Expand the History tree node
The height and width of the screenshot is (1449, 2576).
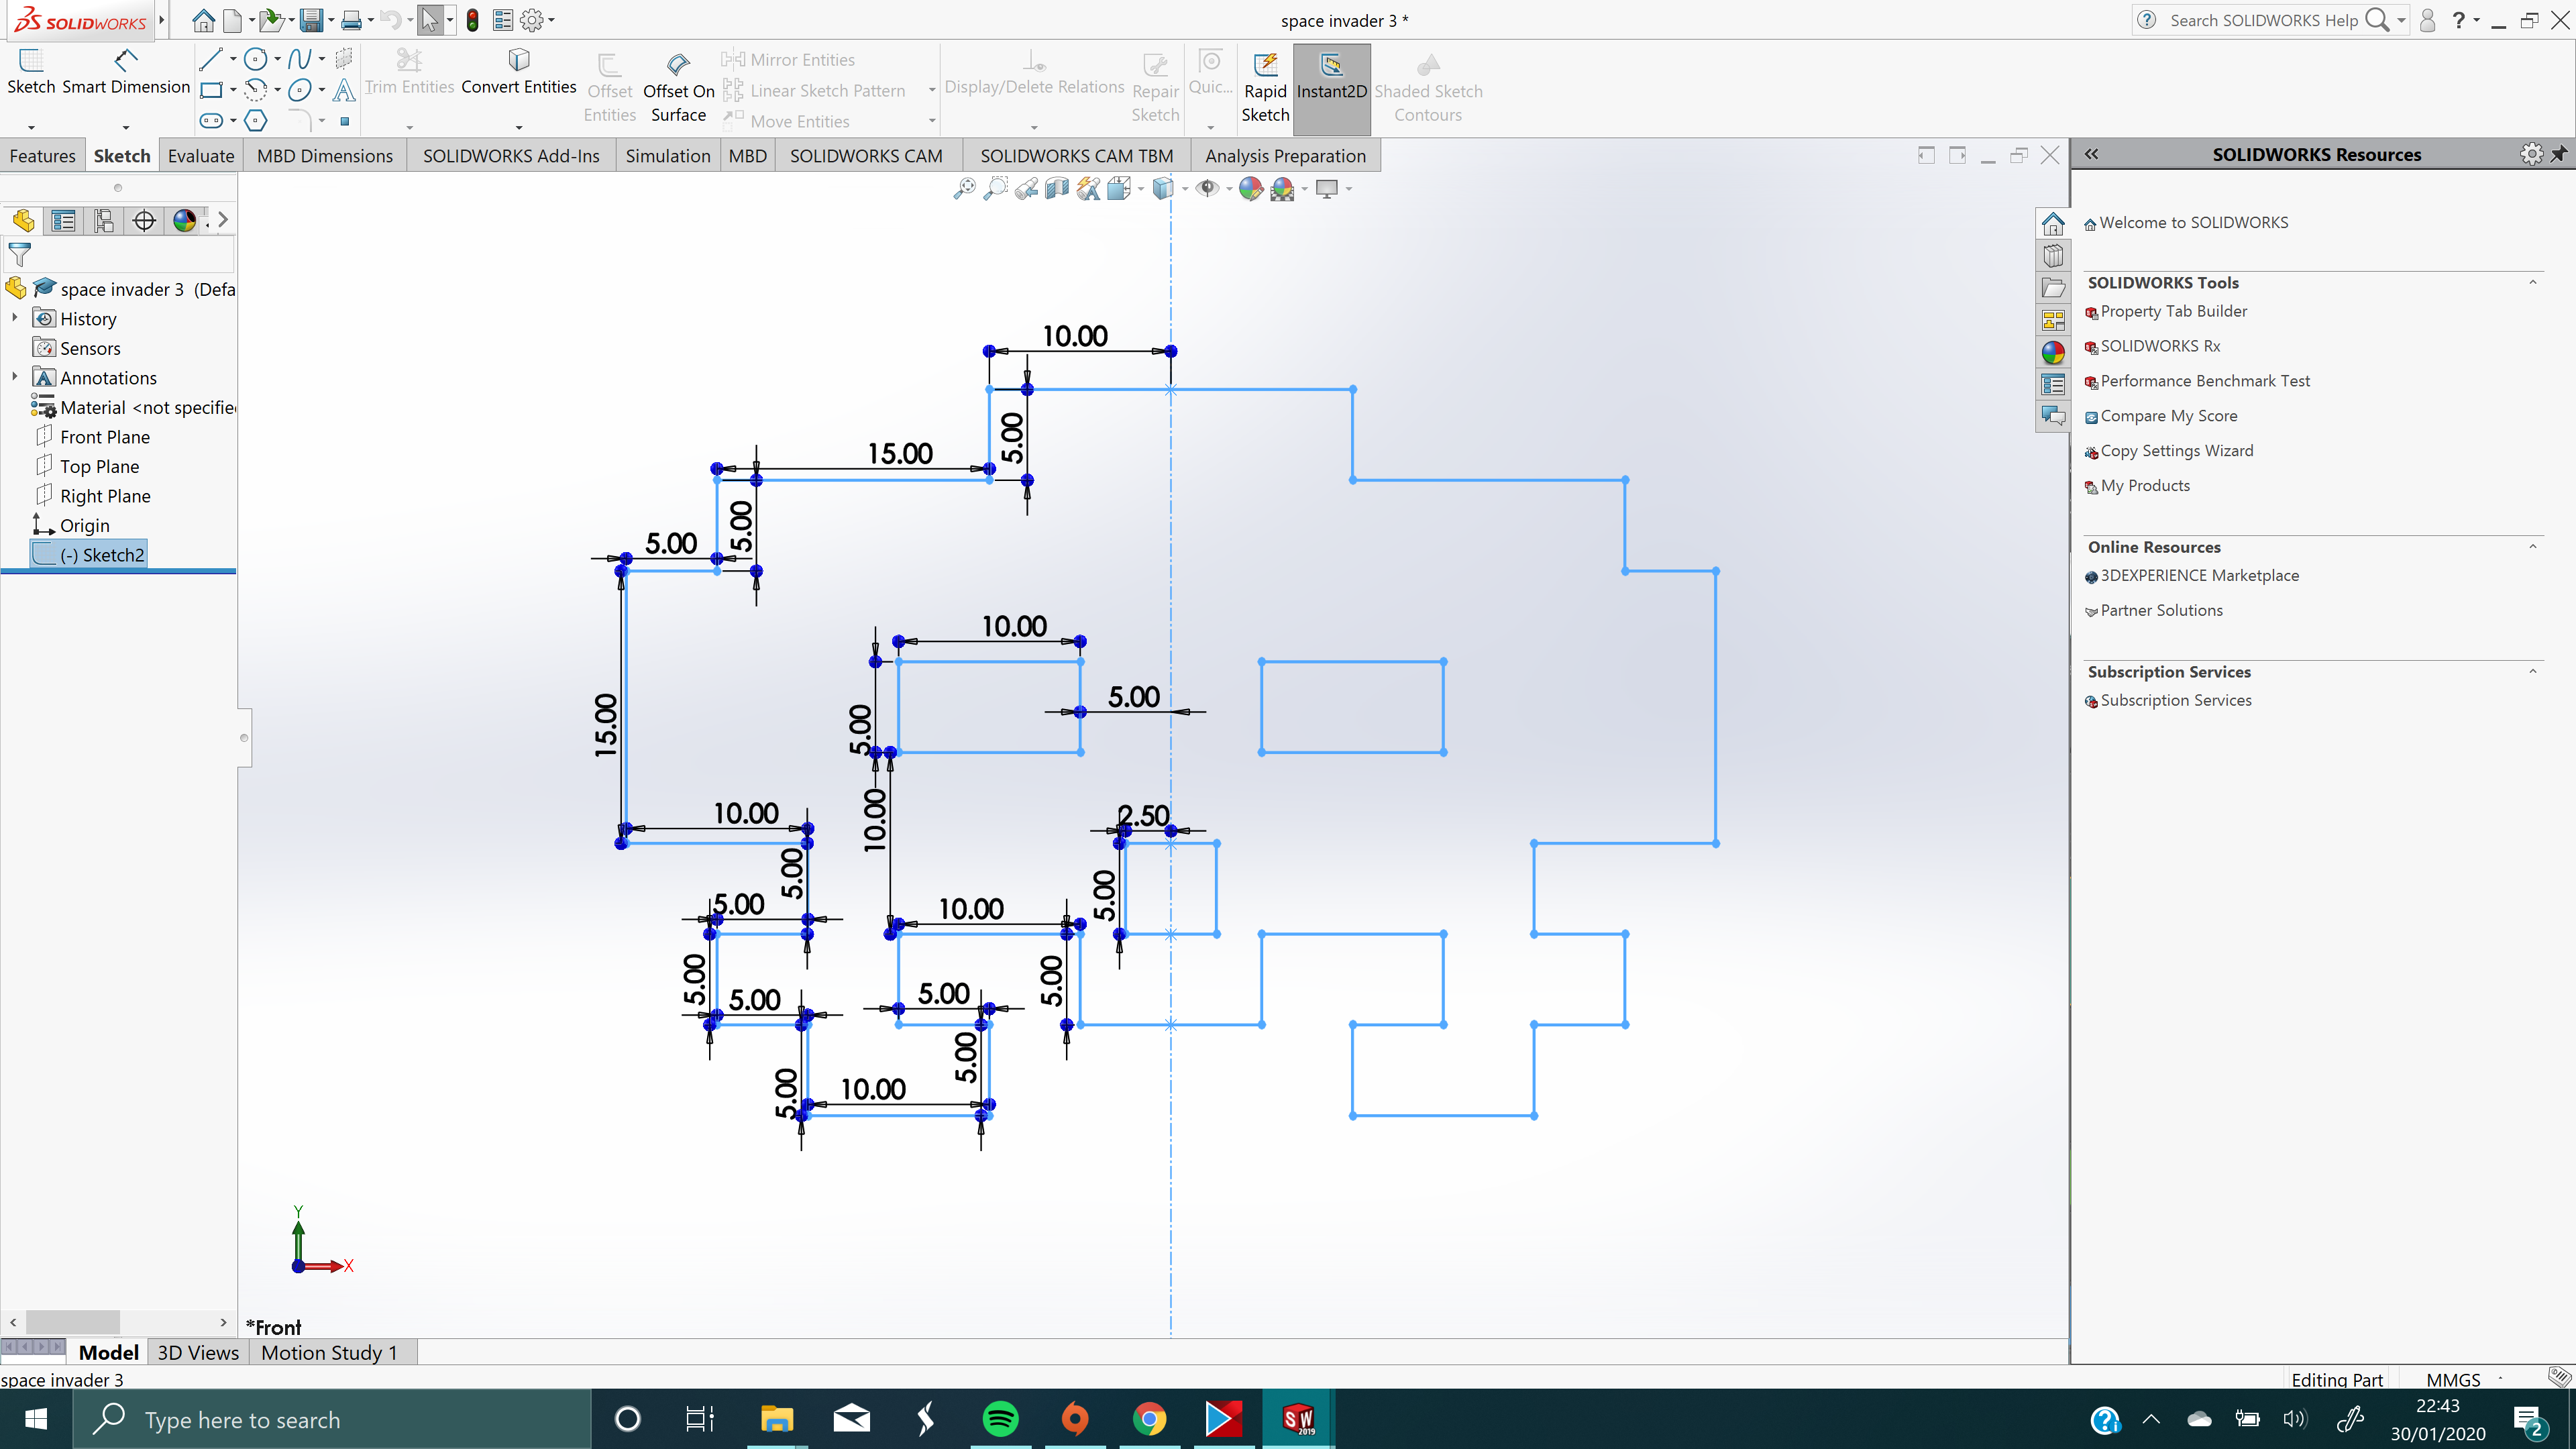point(14,318)
